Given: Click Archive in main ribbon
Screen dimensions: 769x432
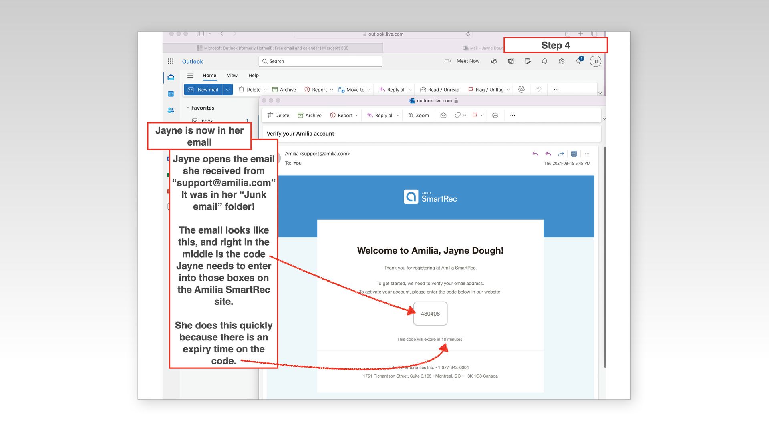Looking at the screenshot, I should [x=284, y=90].
